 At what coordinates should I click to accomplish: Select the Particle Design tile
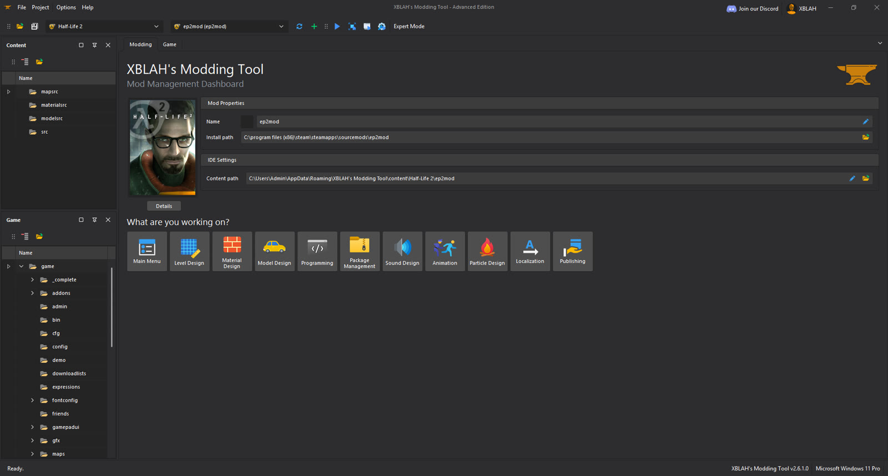pos(487,251)
